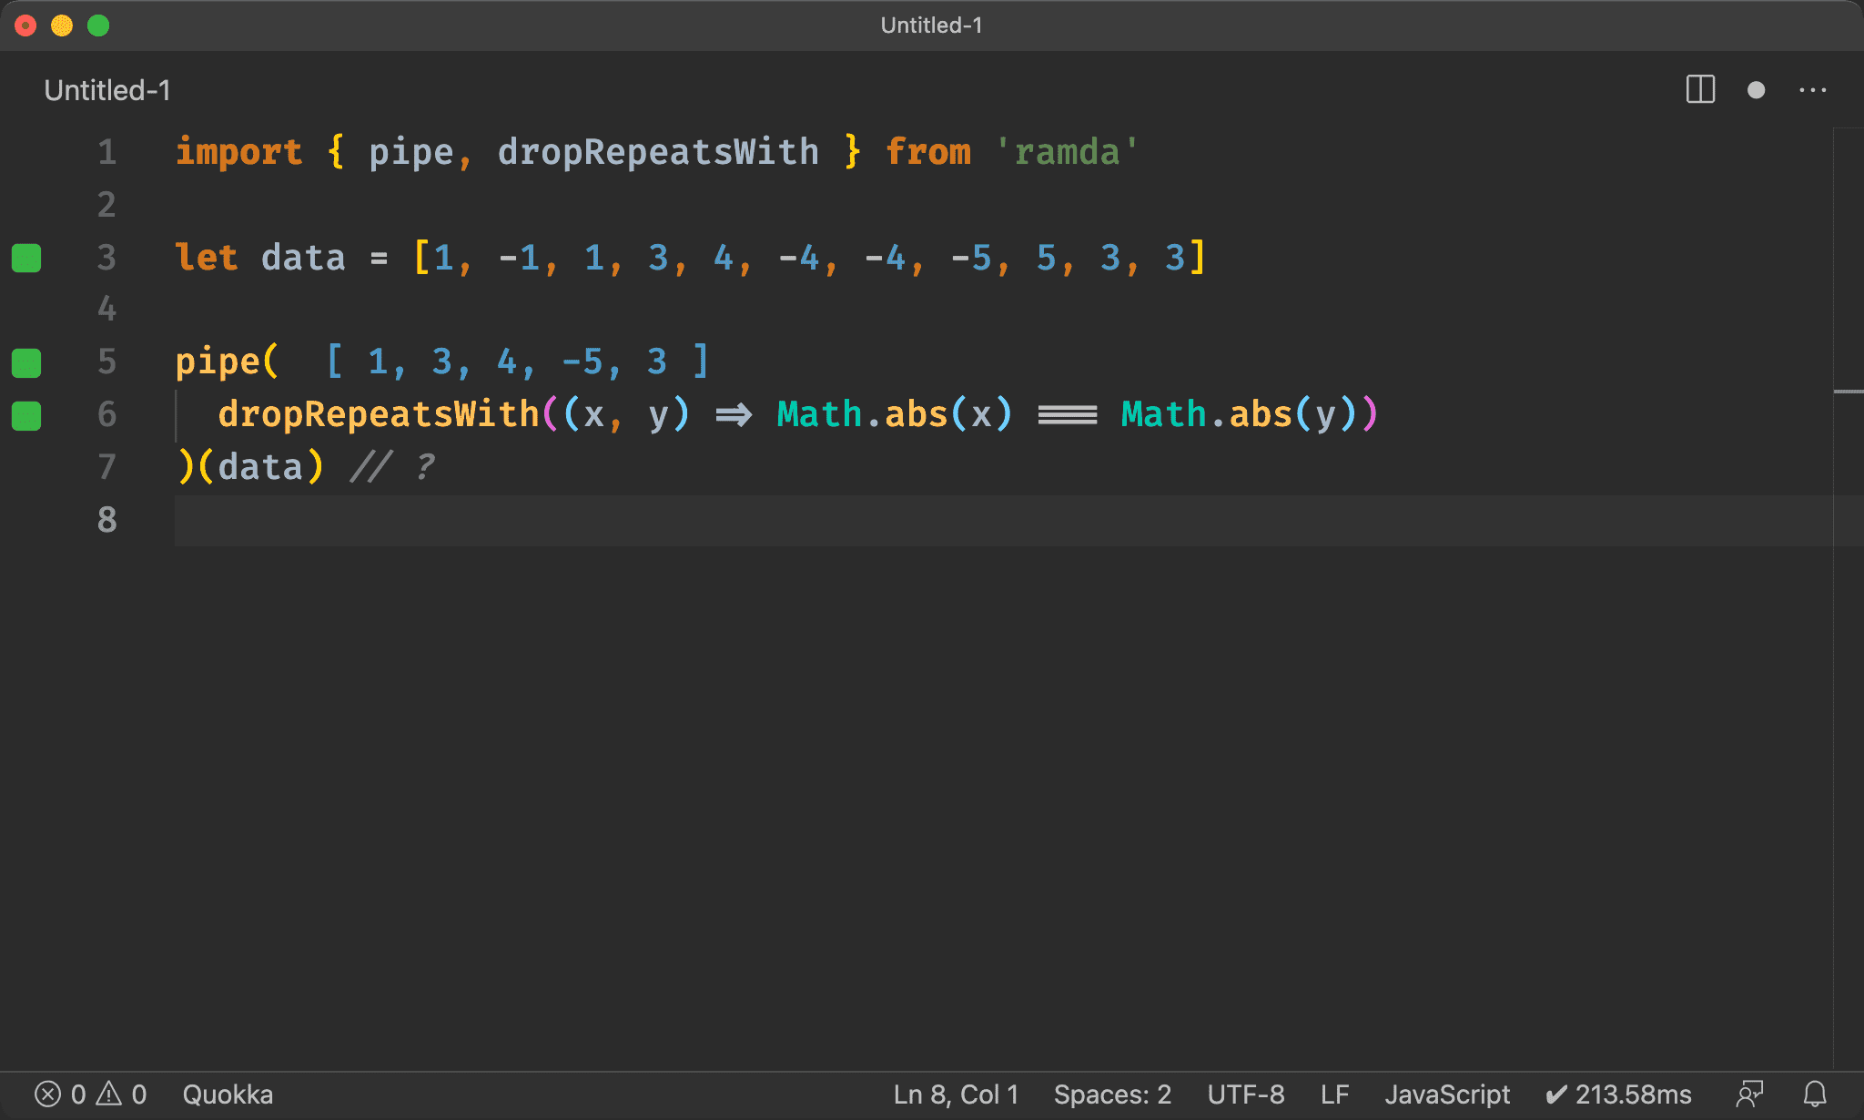Click the inline result [ 1, 3, 4, -5, 3 ]
Image resolution: width=1864 pixels, height=1120 pixels.
pos(517,362)
